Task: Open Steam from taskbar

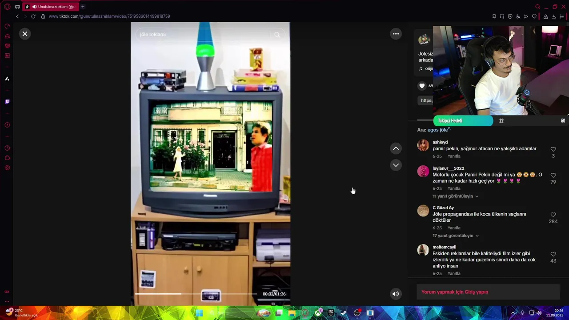Action: click(344, 313)
